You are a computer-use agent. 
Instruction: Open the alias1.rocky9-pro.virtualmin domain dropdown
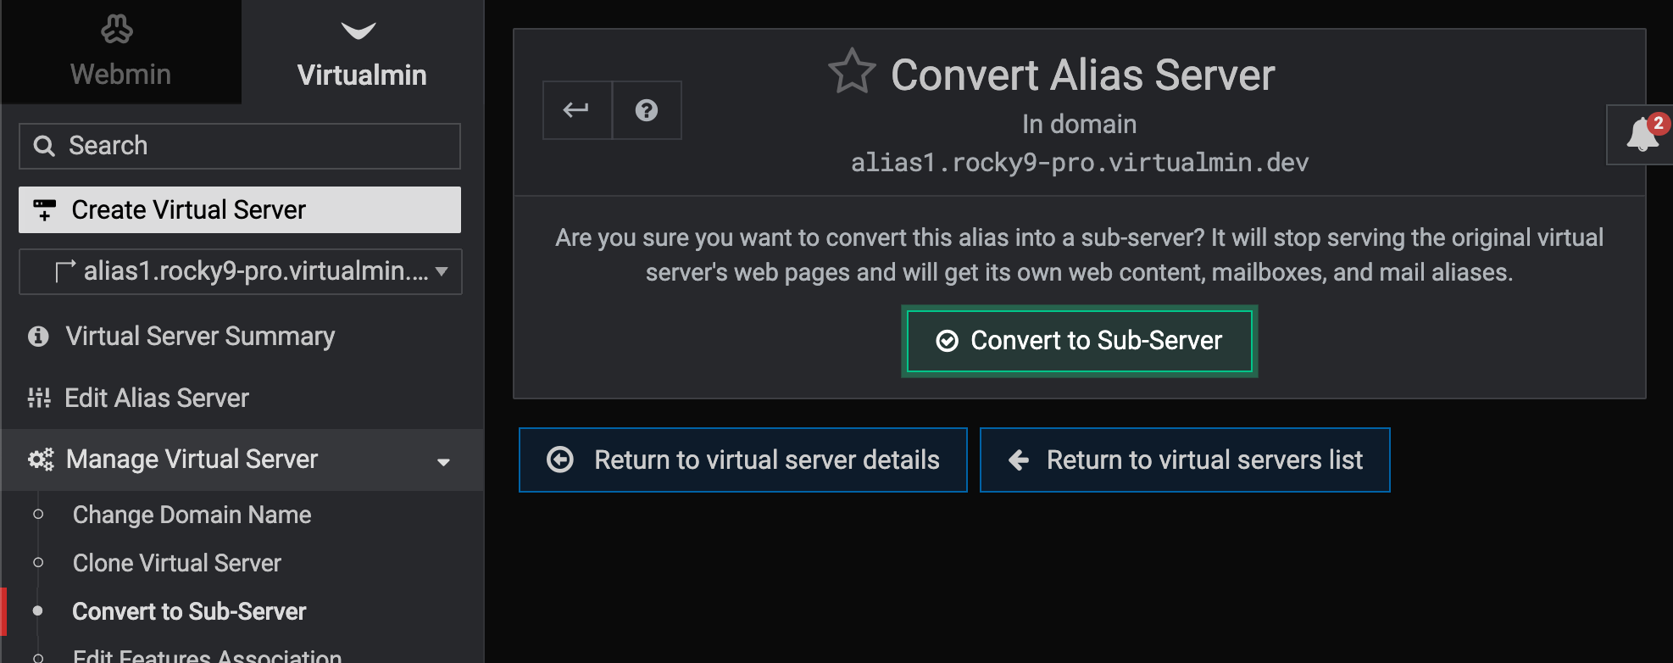(x=241, y=271)
